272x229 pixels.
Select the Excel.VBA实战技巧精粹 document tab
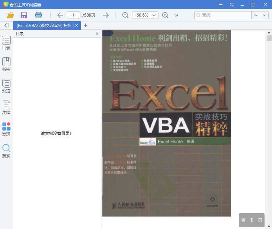click(45, 25)
